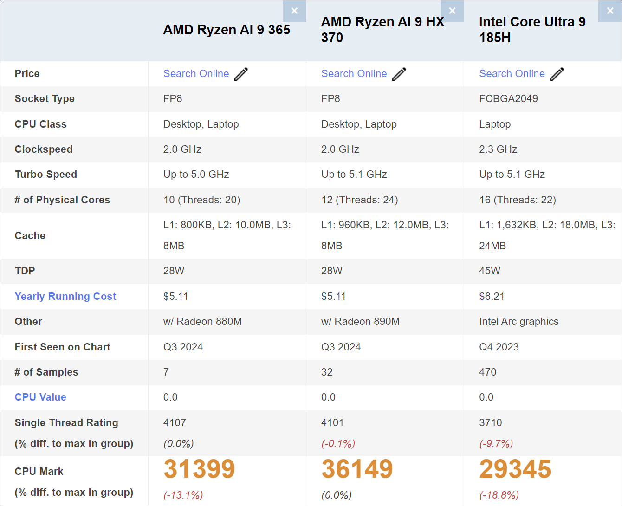This screenshot has height=506, width=622.
Task: Click the CPU Mark score 31399
Action: point(199,469)
